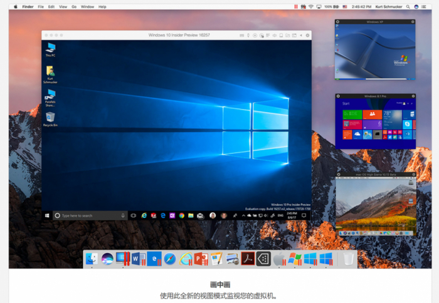
Task: Collapse VM toolbar with triangle arrow
Action: click(x=301, y=35)
